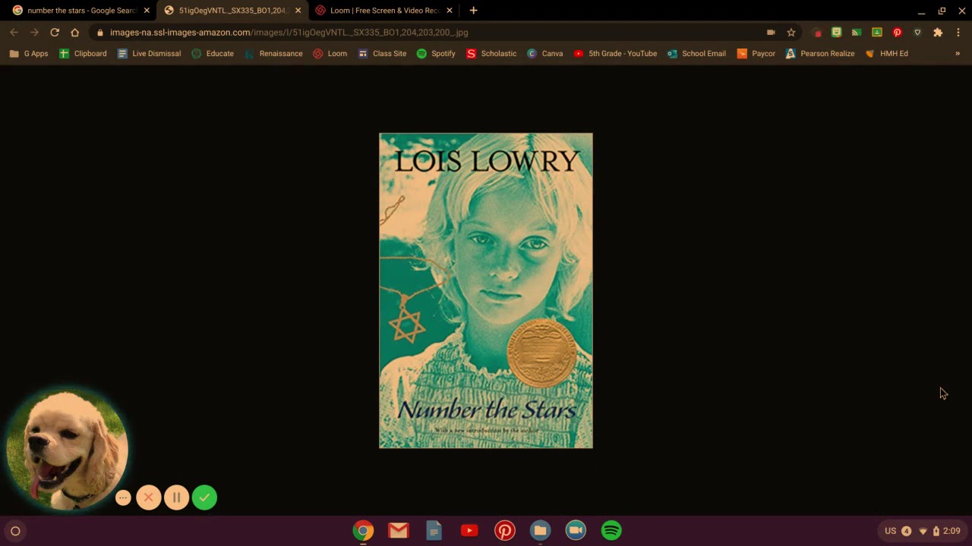Viewport: 972px width, 546px height.
Task: Reload the current page
Action: coord(55,33)
